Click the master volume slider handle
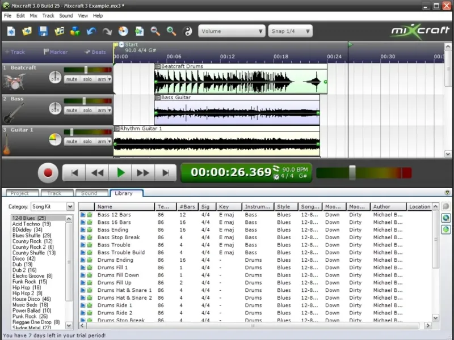The height and width of the screenshot is (340, 454). click(352, 172)
